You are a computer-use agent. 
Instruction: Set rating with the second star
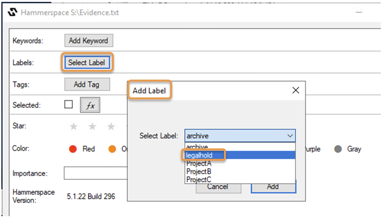tap(92, 126)
